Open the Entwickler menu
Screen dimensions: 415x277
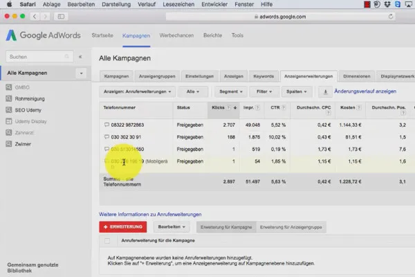tap(214, 4)
